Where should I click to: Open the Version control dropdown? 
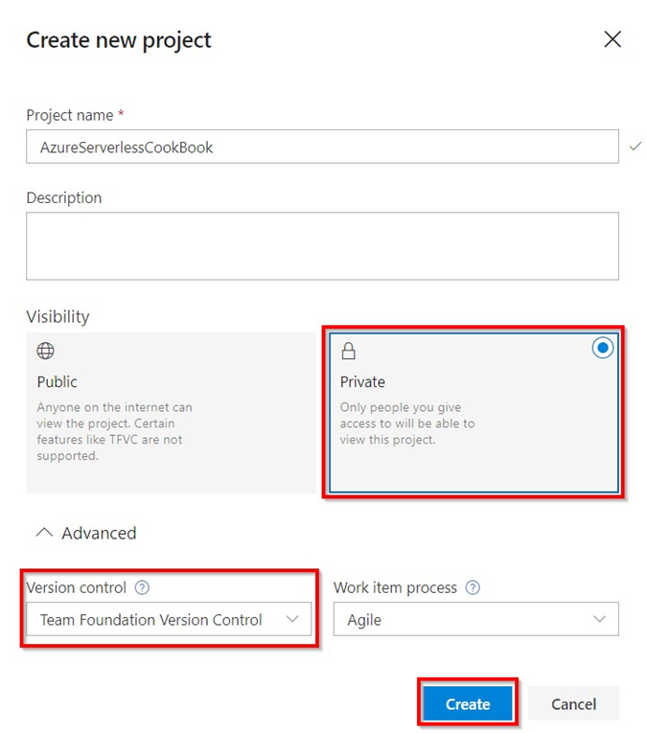click(x=169, y=620)
